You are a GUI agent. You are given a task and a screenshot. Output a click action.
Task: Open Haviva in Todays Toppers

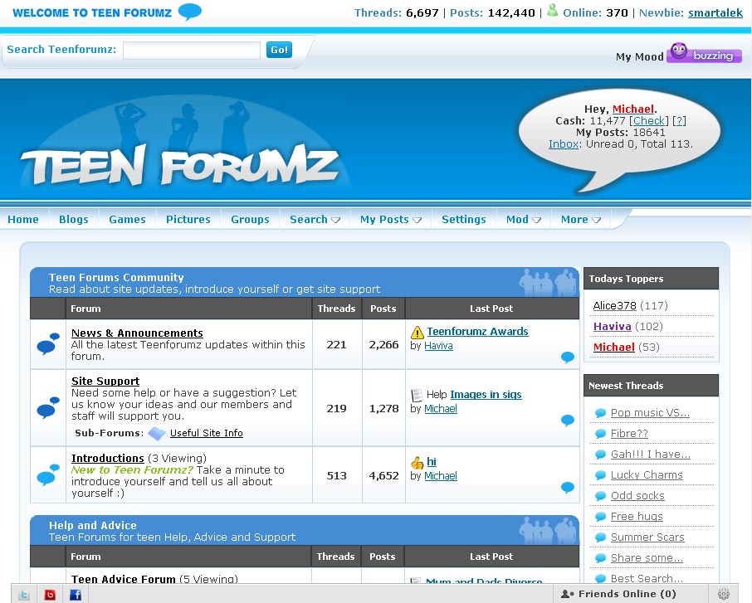[613, 327]
